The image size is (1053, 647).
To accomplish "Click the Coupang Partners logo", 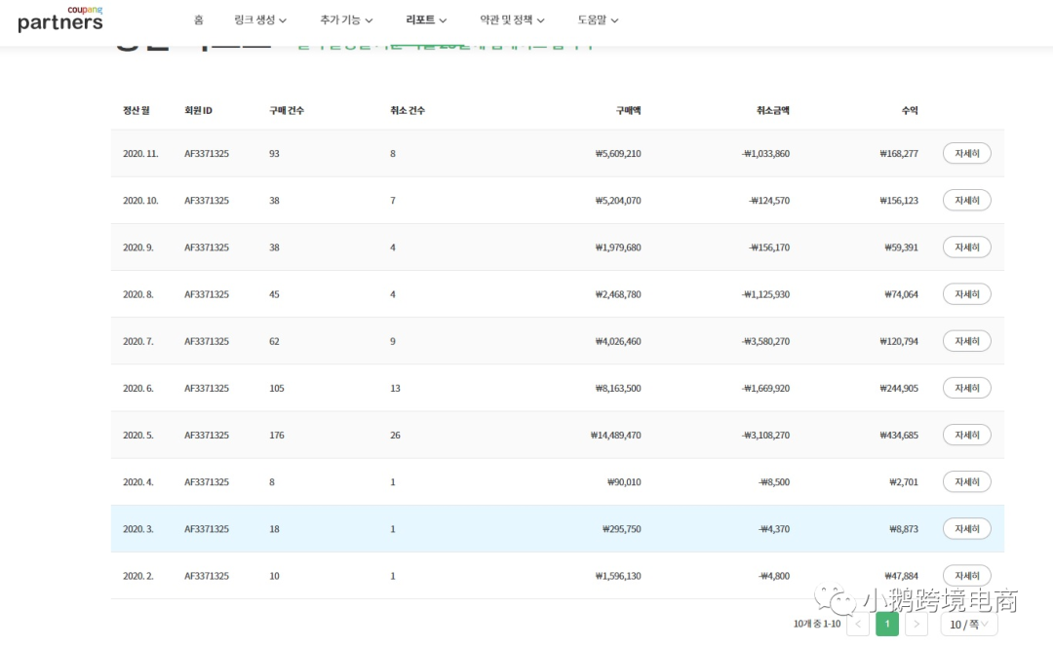I will (60, 19).
